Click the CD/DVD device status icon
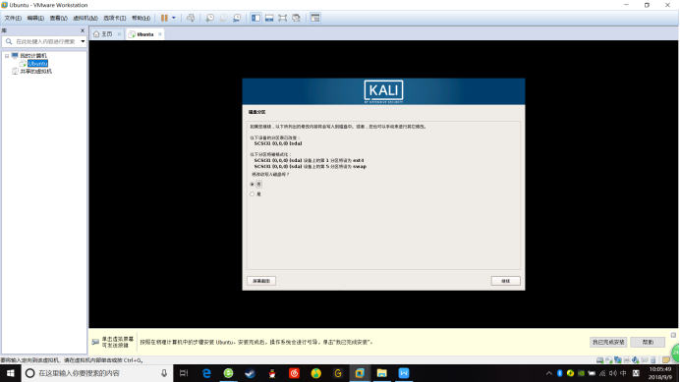Screen dimensions: 680x382 [609, 359]
